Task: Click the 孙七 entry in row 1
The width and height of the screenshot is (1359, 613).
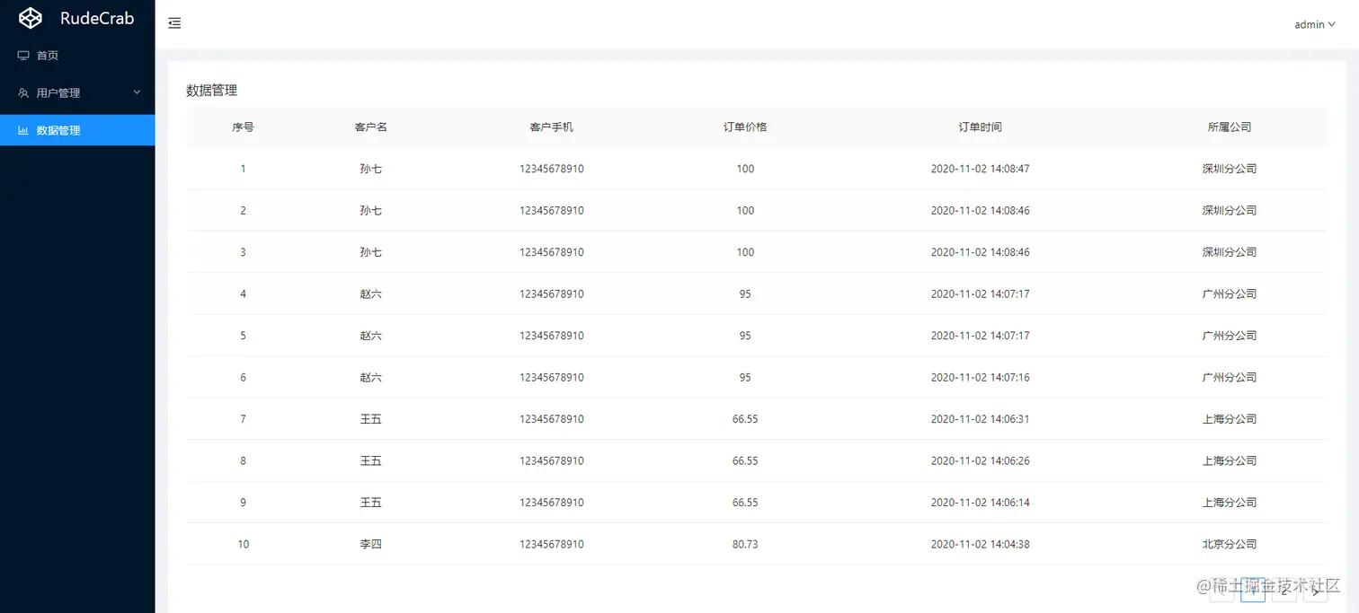Action: click(371, 169)
